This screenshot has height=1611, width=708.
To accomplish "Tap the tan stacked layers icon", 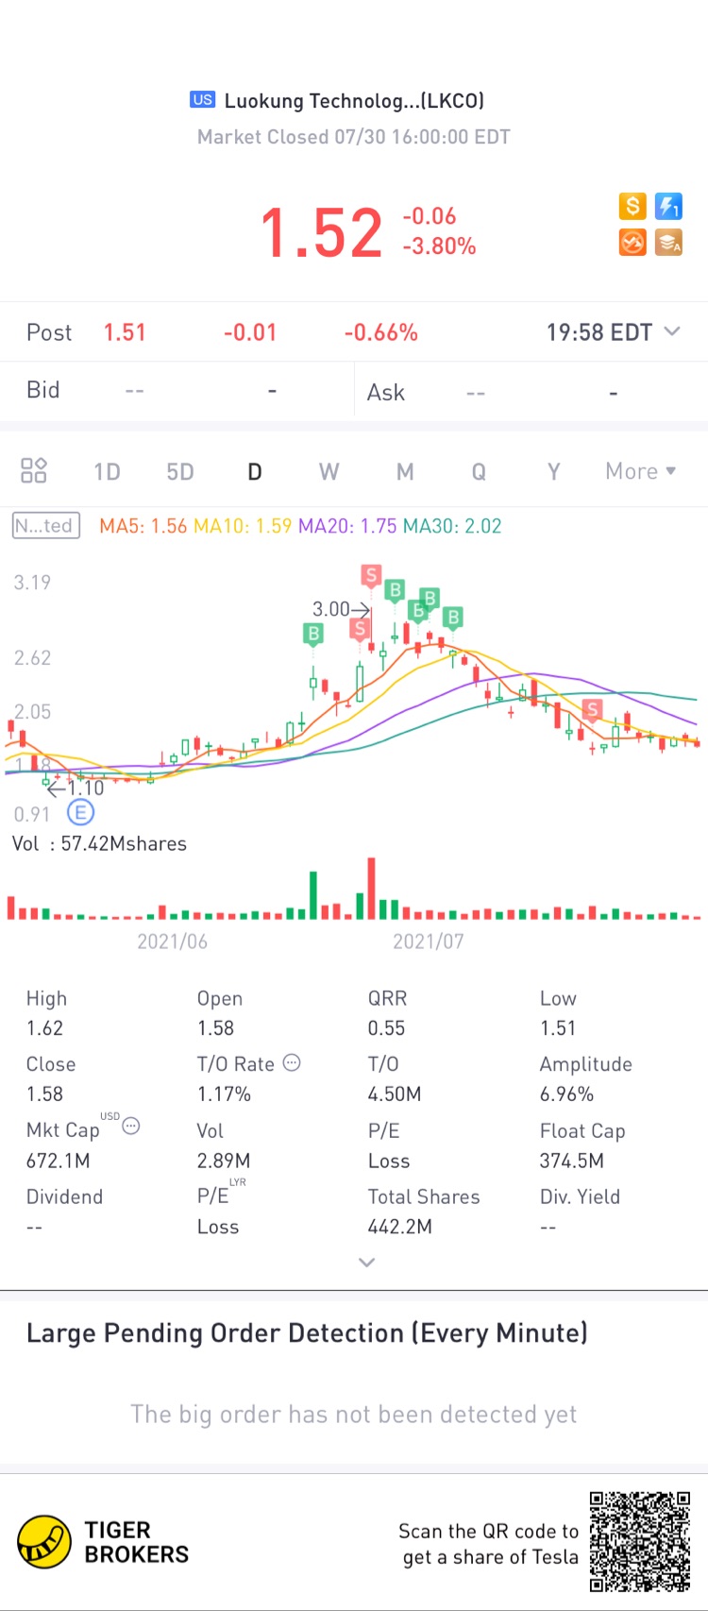I will pyautogui.click(x=669, y=243).
